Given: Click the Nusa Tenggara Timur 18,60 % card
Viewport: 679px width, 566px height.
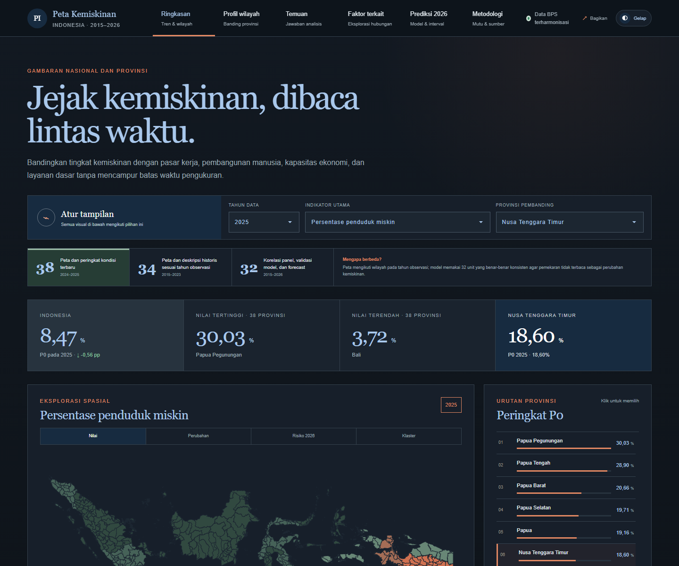Looking at the screenshot, I should (x=573, y=335).
